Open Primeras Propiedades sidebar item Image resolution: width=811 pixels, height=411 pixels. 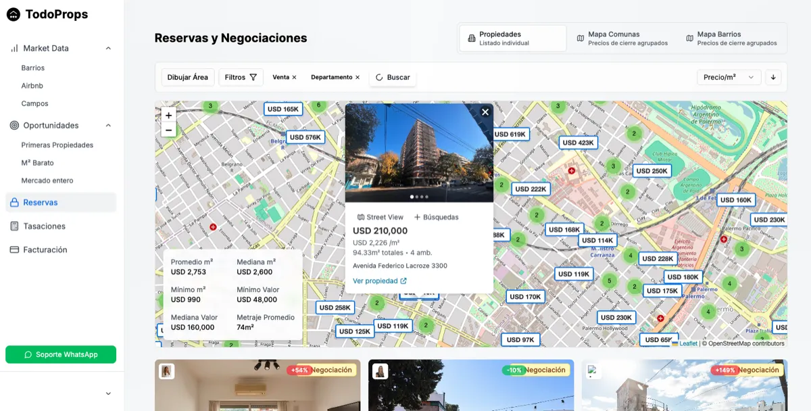(57, 145)
